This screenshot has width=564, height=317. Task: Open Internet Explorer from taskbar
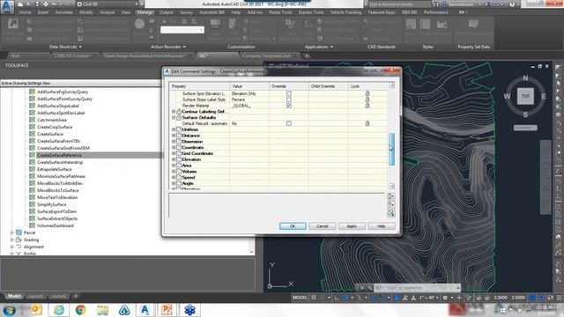(59, 310)
